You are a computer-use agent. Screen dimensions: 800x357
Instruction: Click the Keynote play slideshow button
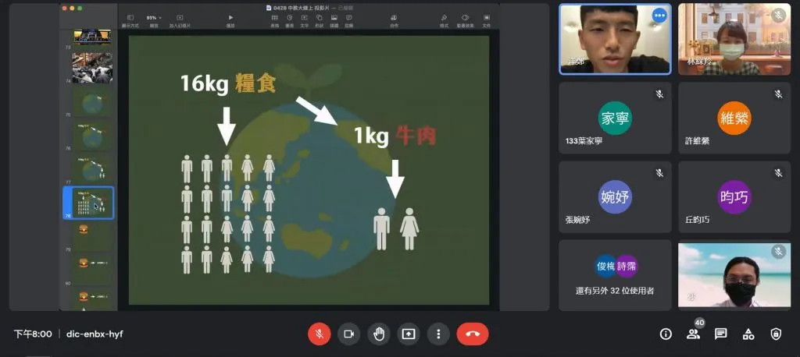[x=230, y=18]
